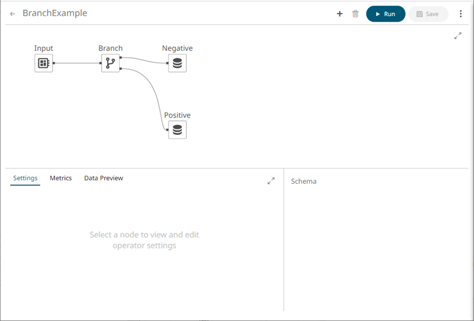Click the Branch node's lower output port
This screenshot has height=321, width=474.
point(121,69)
